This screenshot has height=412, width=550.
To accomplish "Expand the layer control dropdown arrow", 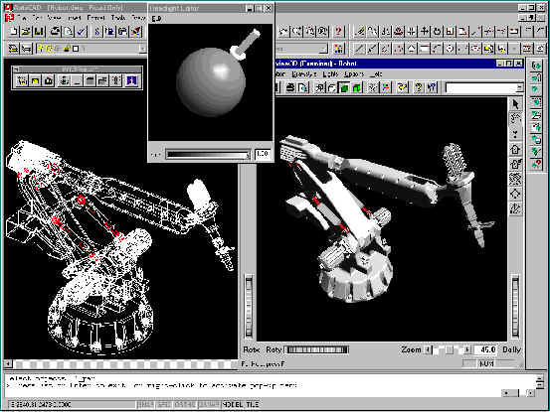I will tap(143, 49).
